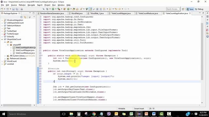The image size is (209, 117).
Task: Click the Package Explorer horizontal scrollbar
Action: click(17, 105)
